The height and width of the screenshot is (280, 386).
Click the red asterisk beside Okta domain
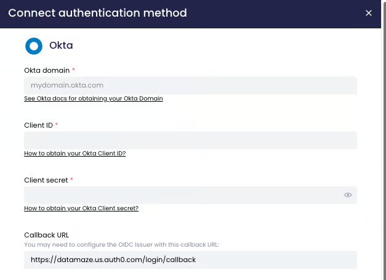(x=74, y=70)
